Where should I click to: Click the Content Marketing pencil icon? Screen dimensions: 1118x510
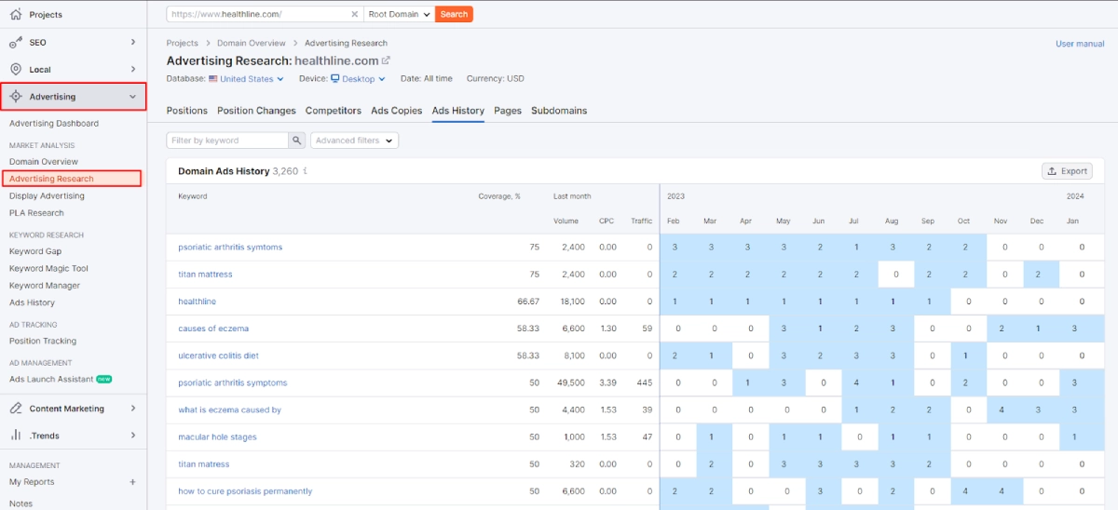click(x=15, y=408)
